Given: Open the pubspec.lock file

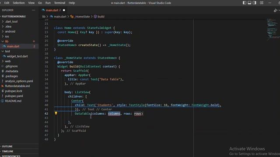Looking at the screenshot, I should tap(14, 91).
